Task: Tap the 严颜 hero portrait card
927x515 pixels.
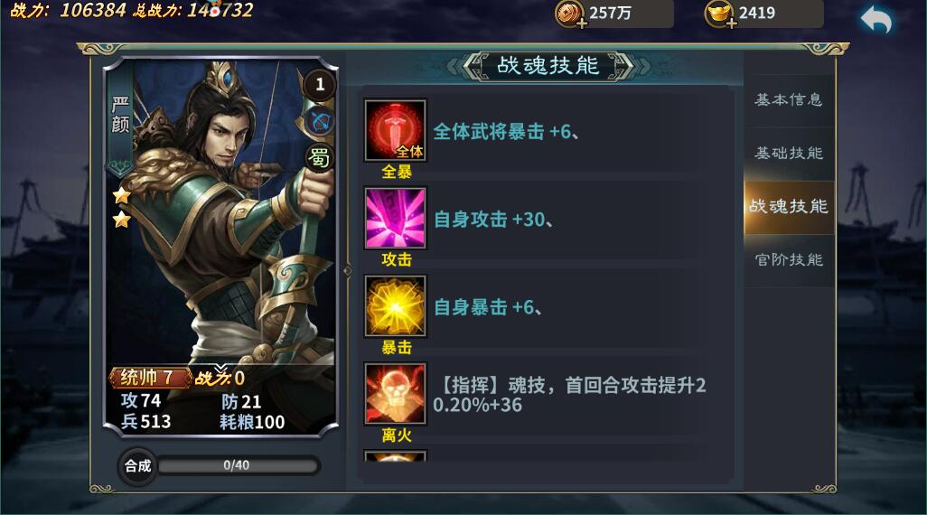Action: tap(220, 248)
